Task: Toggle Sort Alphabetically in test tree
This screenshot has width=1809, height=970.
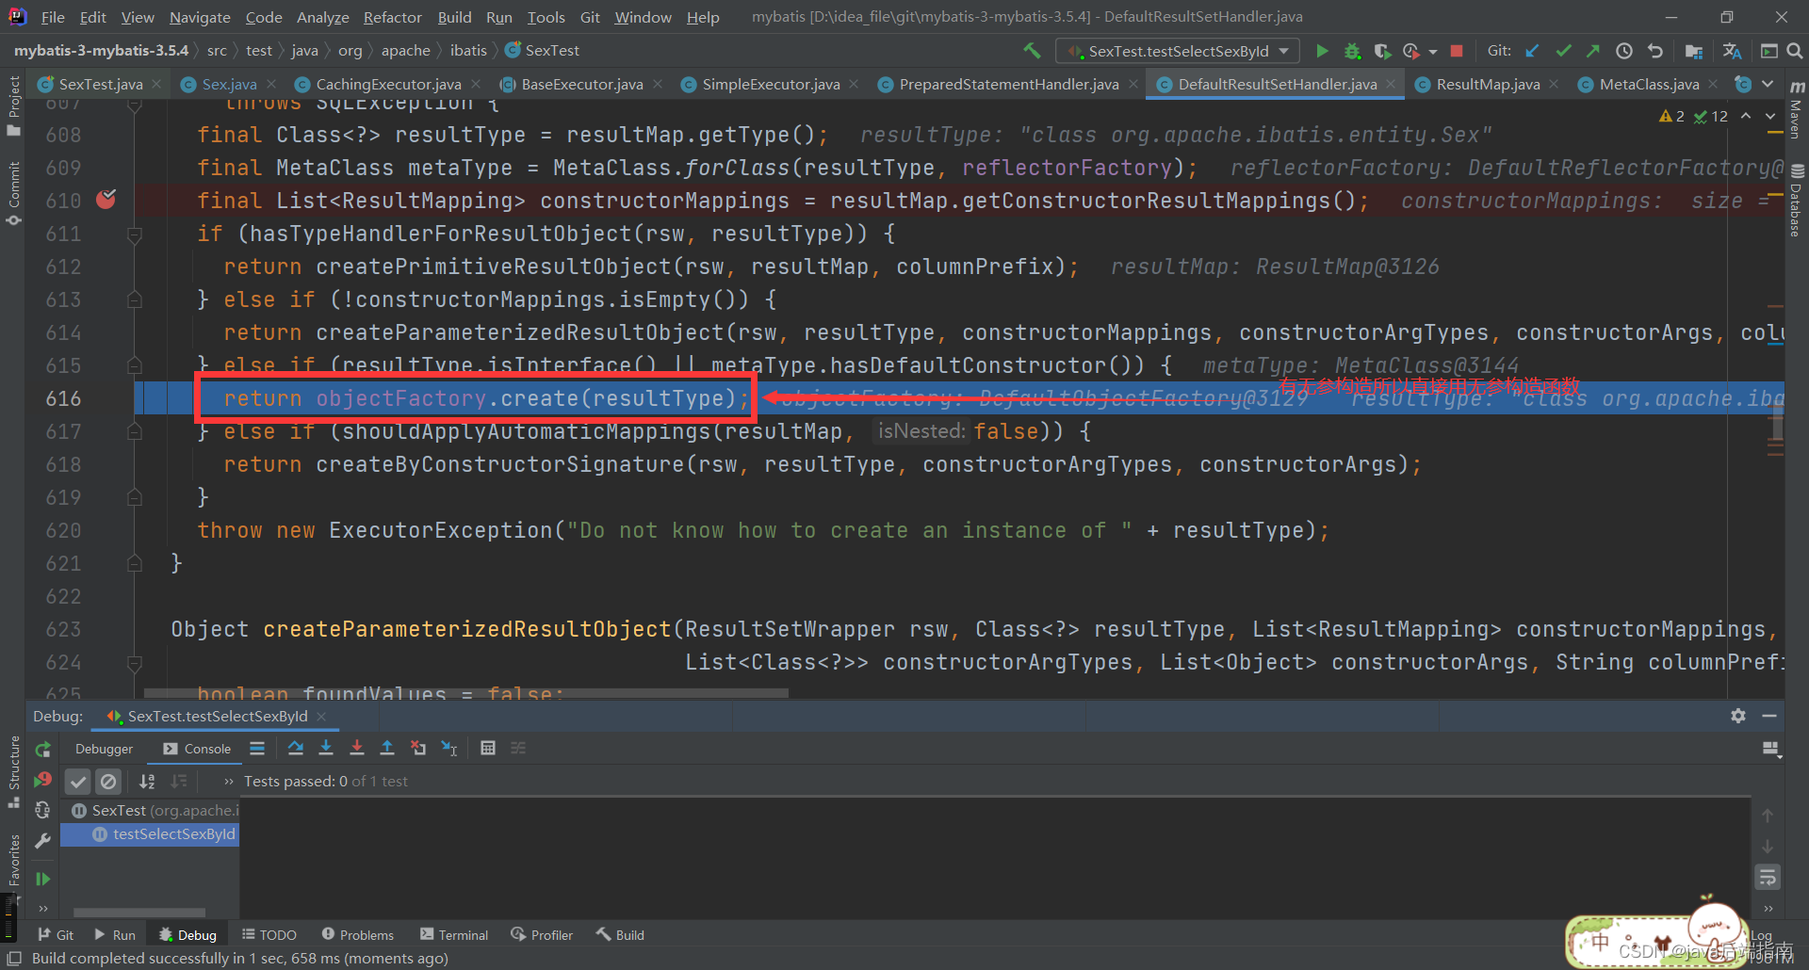Action: pyautogui.click(x=147, y=781)
